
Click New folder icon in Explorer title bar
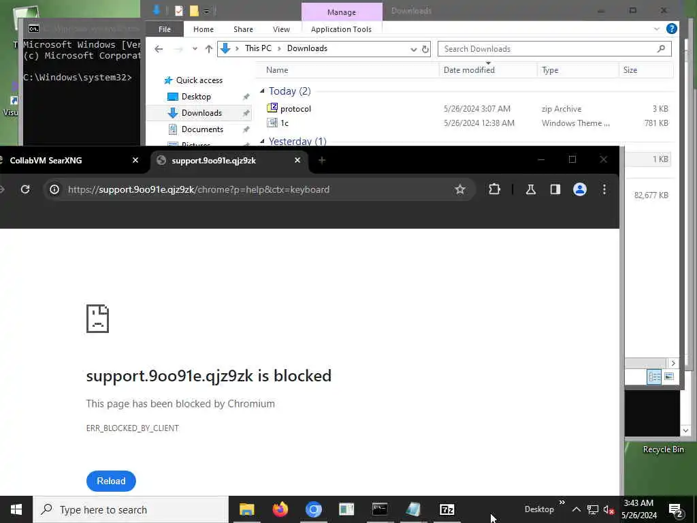194,10
